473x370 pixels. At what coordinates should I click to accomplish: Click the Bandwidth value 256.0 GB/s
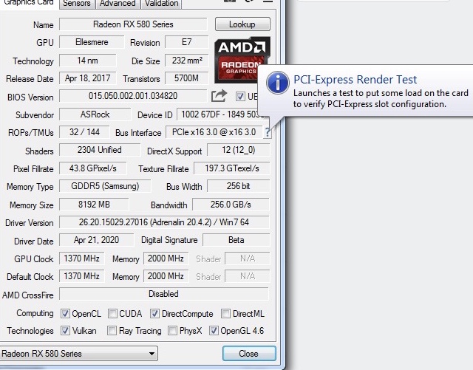pyautogui.click(x=231, y=204)
